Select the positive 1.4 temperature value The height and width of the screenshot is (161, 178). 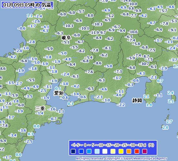(x=149, y=105)
